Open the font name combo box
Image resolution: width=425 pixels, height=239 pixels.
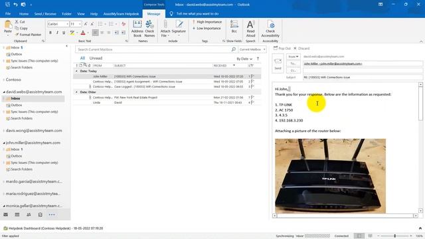click(x=58, y=24)
